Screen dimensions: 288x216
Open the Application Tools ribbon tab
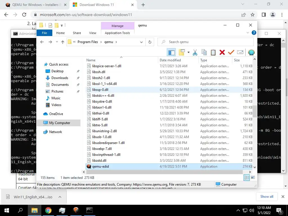click(x=117, y=33)
